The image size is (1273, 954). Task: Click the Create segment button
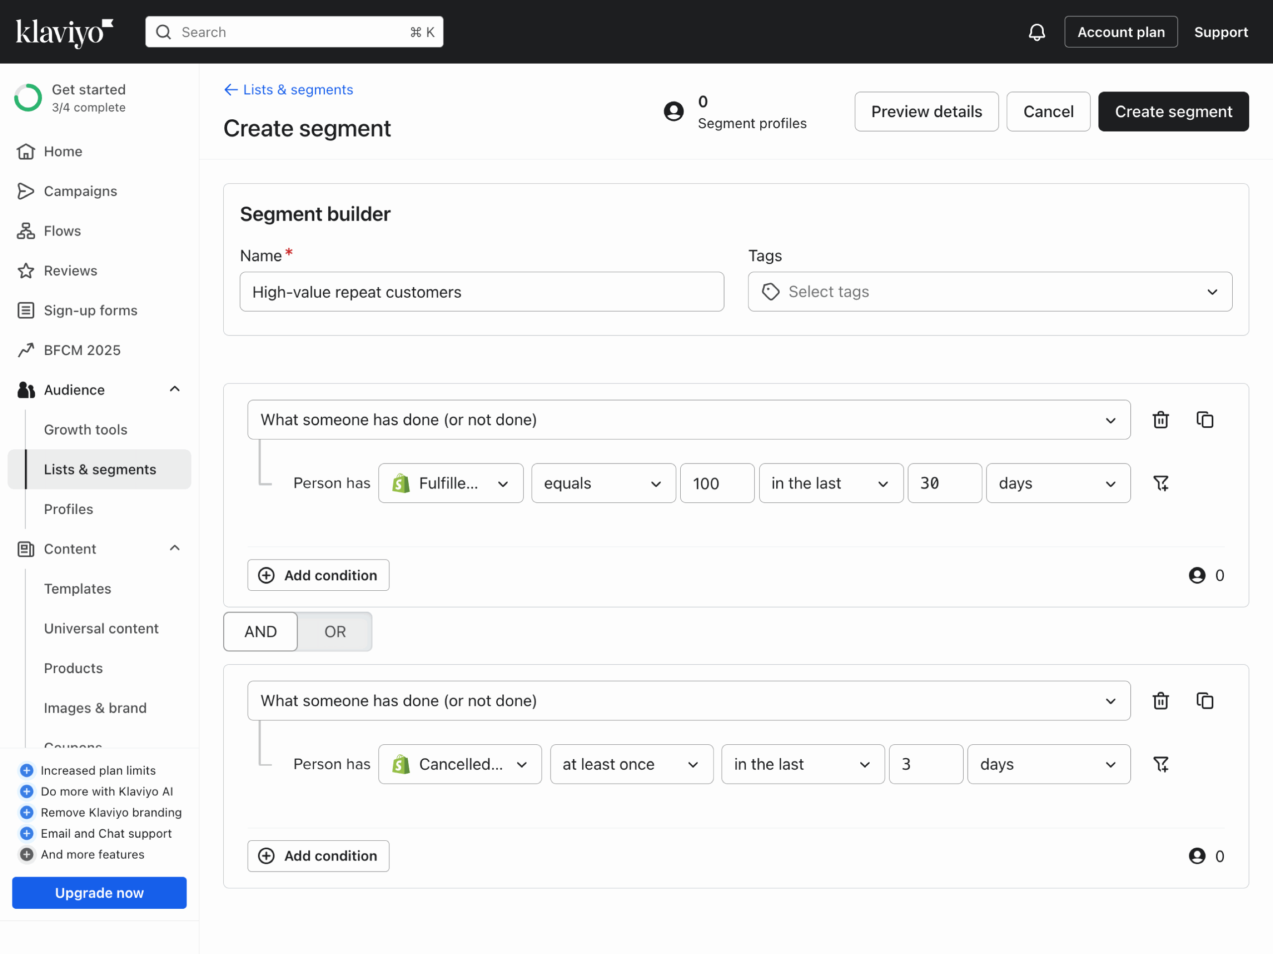click(x=1173, y=112)
